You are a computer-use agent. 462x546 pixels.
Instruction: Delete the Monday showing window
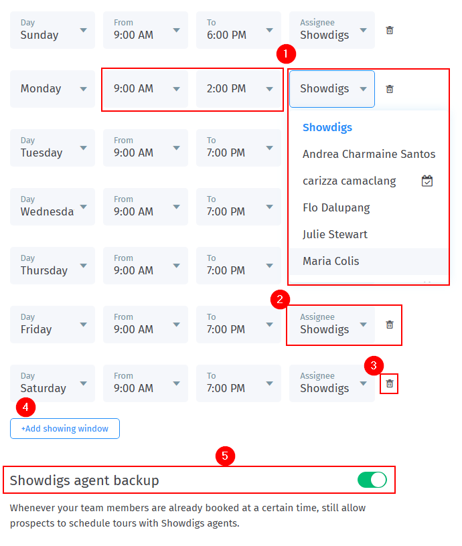click(390, 89)
